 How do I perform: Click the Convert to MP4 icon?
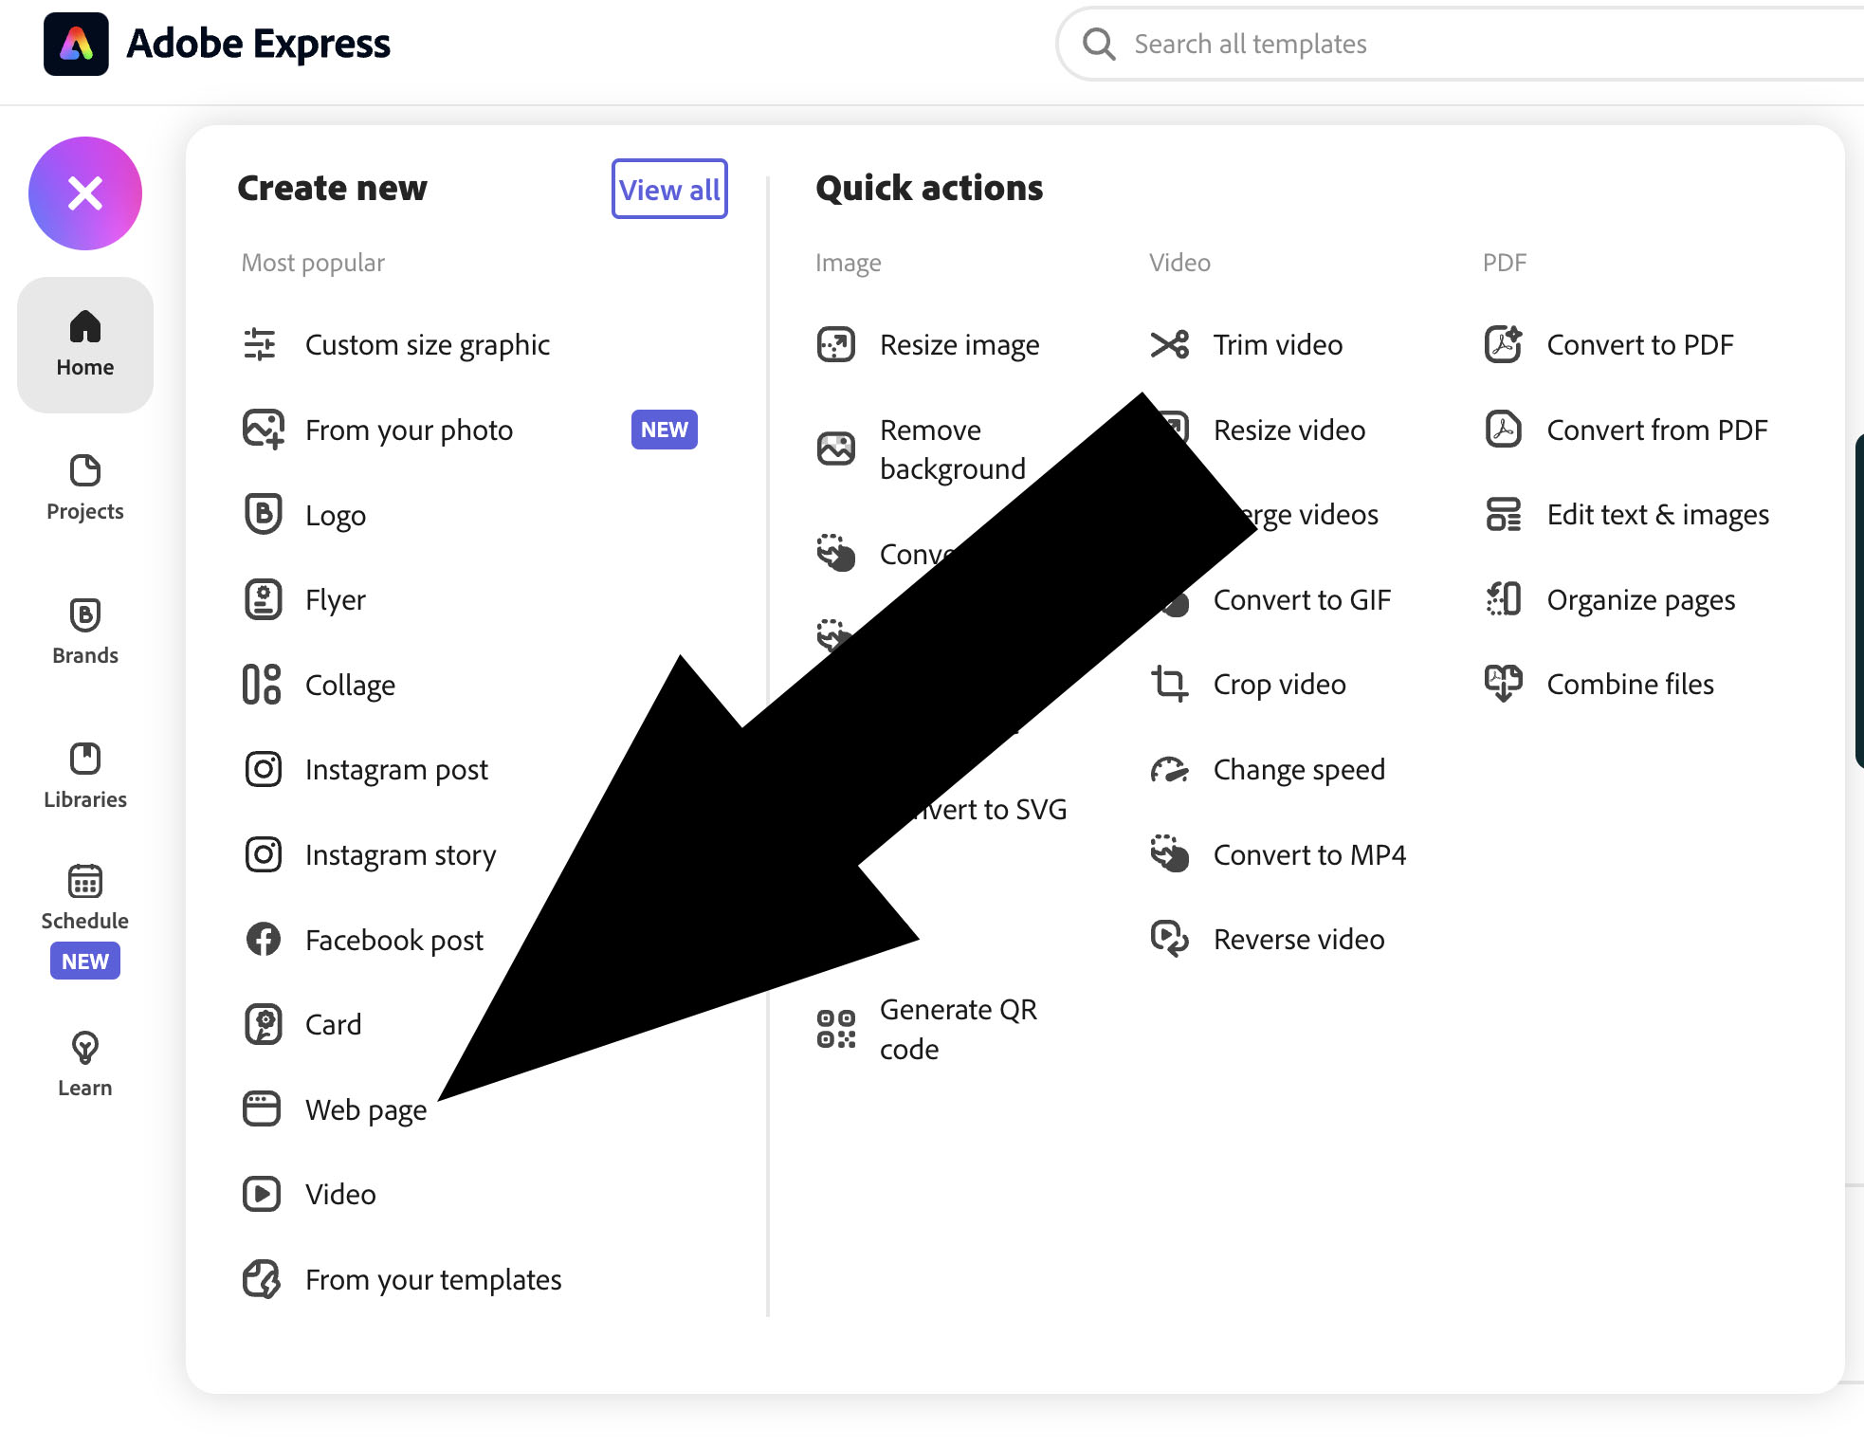[1170, 854]
